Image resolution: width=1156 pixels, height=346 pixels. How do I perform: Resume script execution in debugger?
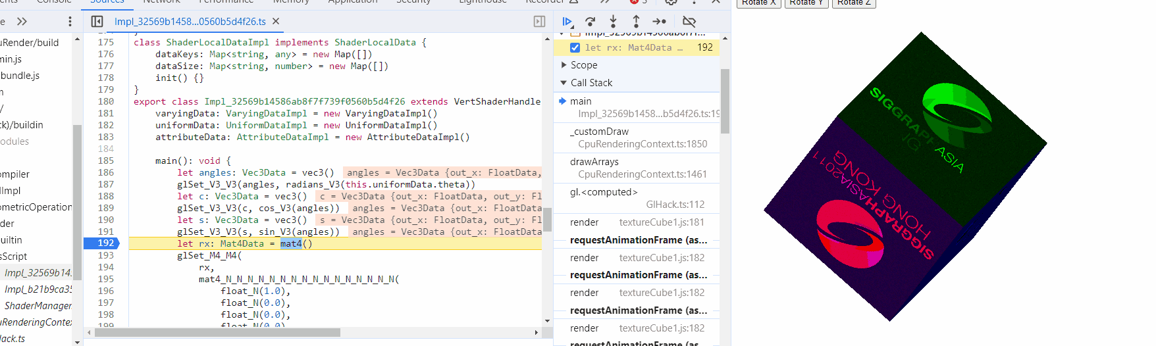(567, 22)
